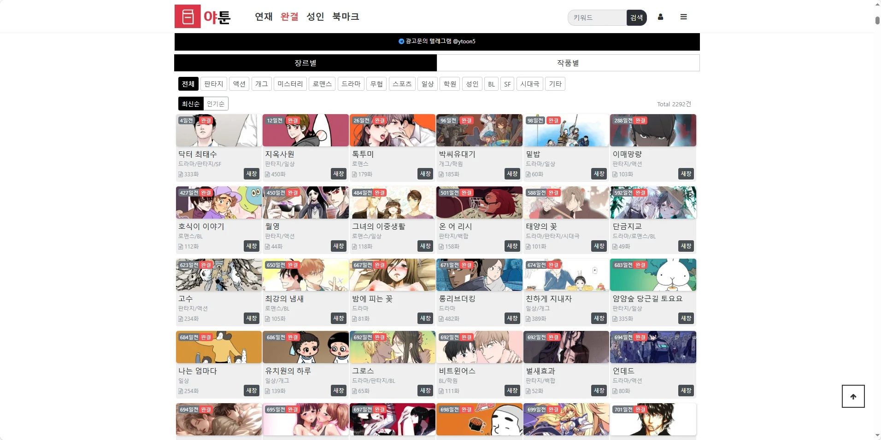
Task: Open the 고수 cover thumbnail
Action: (x=219, y=275)
